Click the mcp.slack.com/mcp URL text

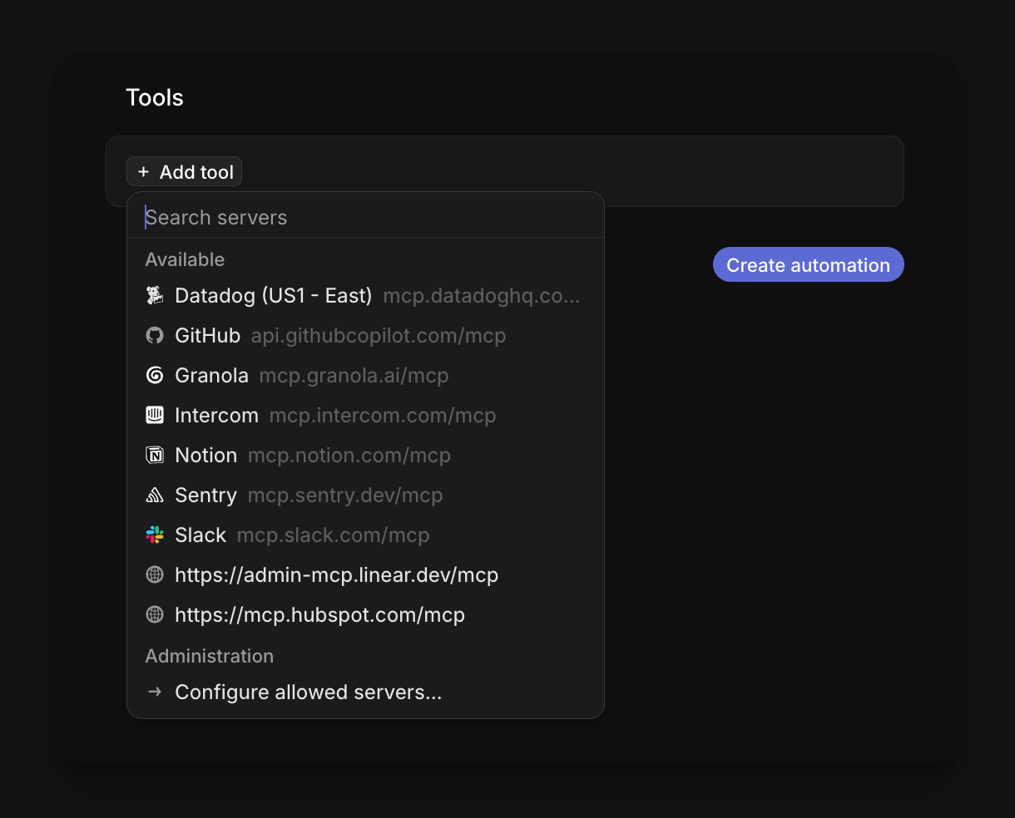click(334, 535)
